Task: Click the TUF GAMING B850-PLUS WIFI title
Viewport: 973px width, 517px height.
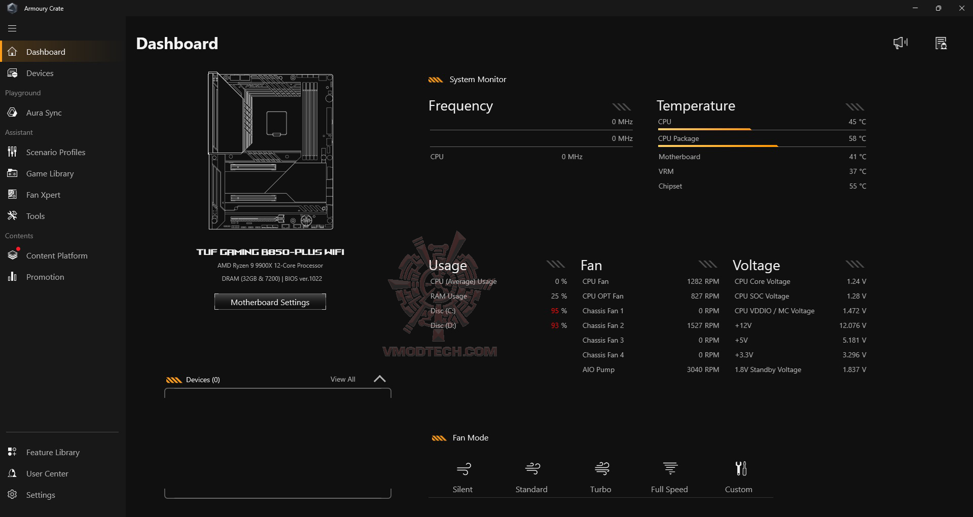Action: [270, 252]
